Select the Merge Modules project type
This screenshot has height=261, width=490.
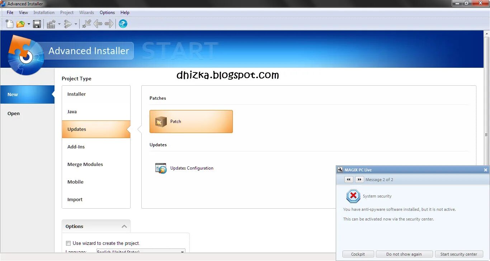point(96,164)
